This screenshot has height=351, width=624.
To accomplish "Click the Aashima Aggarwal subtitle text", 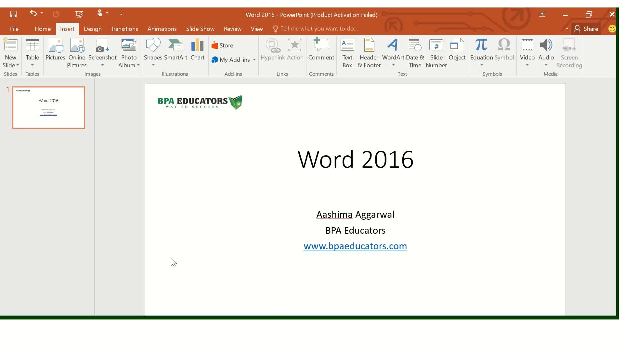I will [355, 215].
